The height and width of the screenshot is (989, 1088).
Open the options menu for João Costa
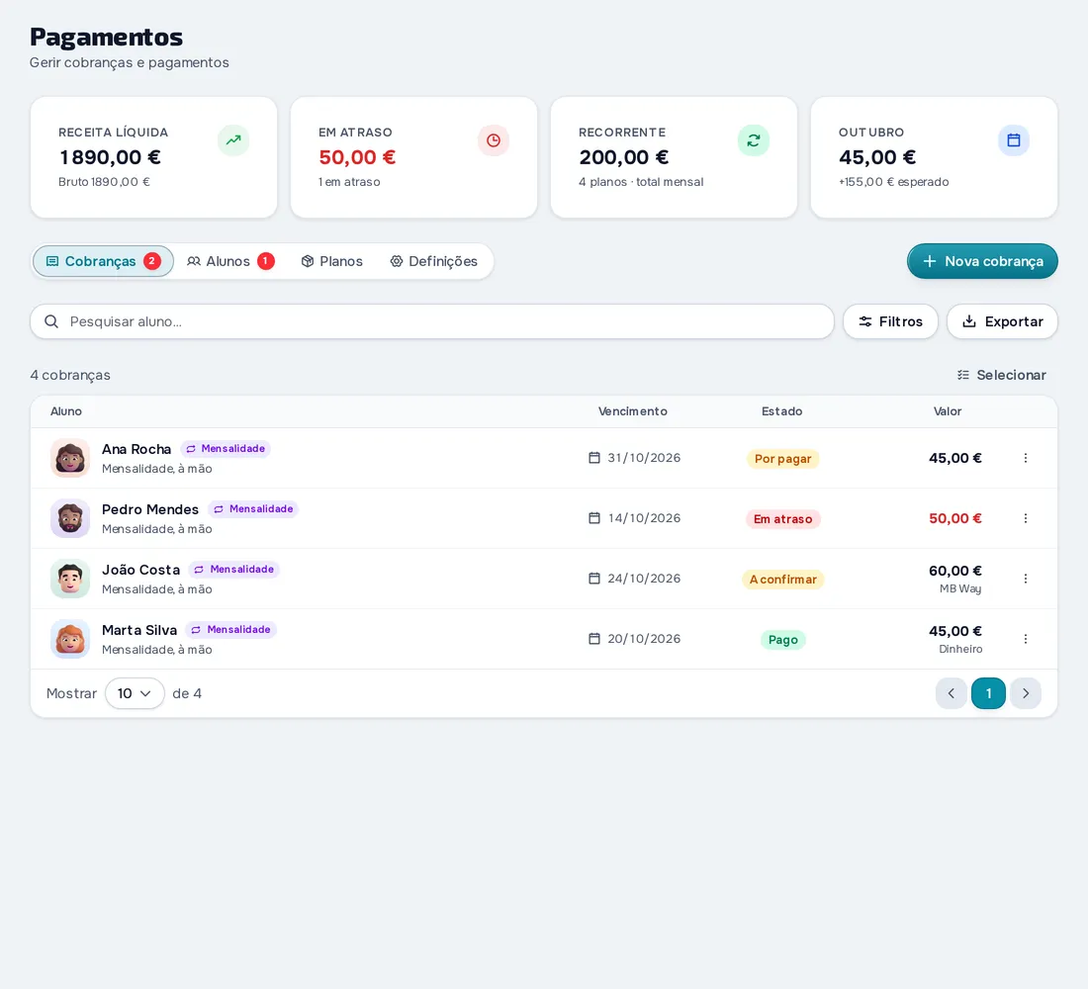pyautogui.click(x=1026, y=579)
